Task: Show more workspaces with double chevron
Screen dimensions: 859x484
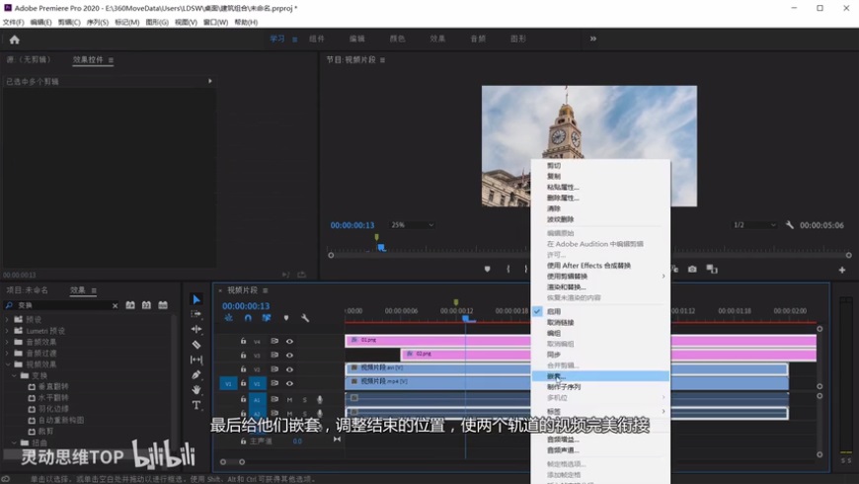Action: point(592,39)
